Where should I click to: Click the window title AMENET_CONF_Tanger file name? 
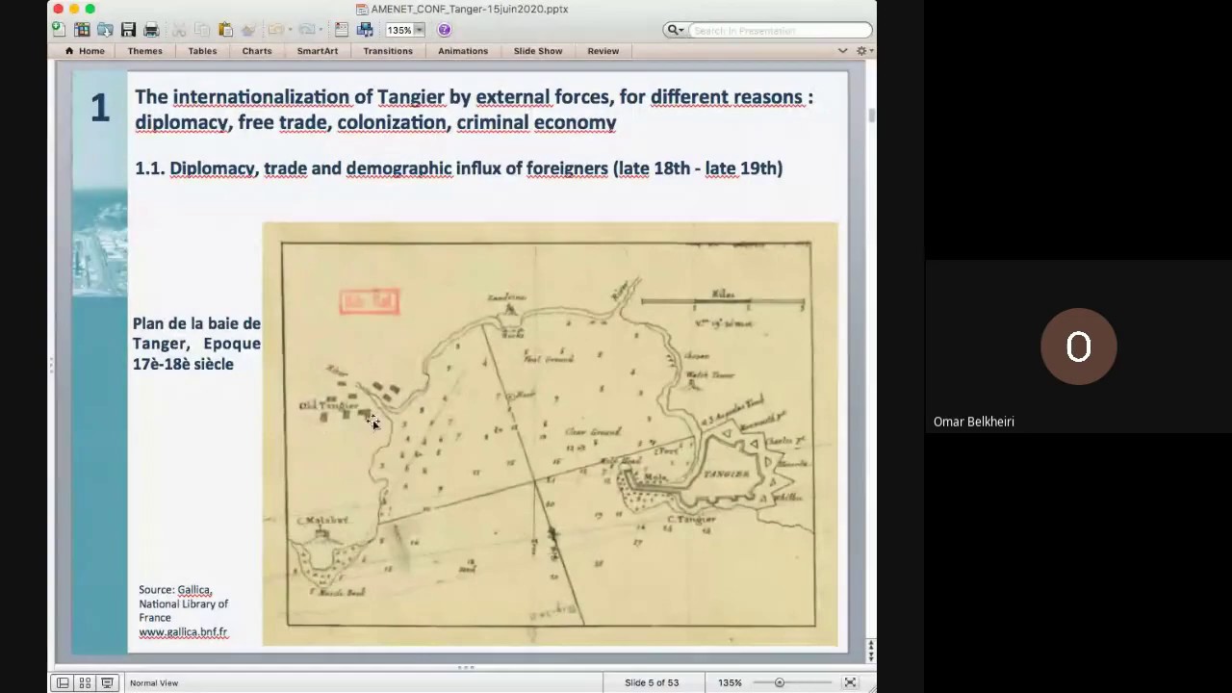470,9
